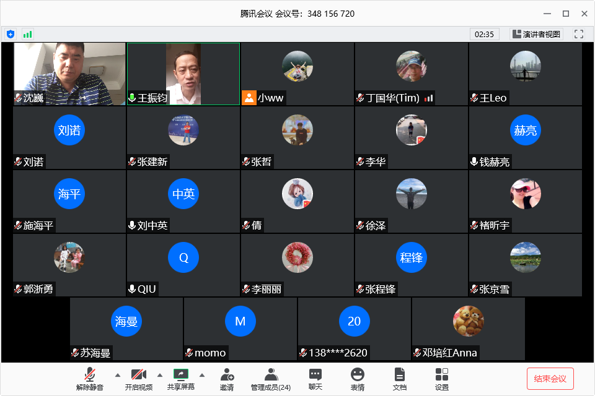Open the 文档 documents icon

tap(400, 379)
